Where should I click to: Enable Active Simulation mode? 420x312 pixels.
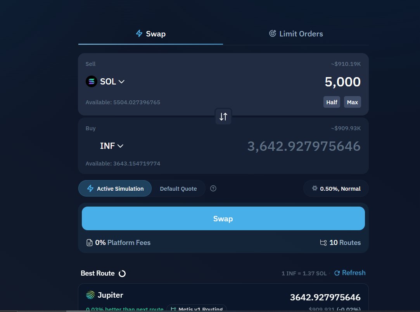point(115,188)
